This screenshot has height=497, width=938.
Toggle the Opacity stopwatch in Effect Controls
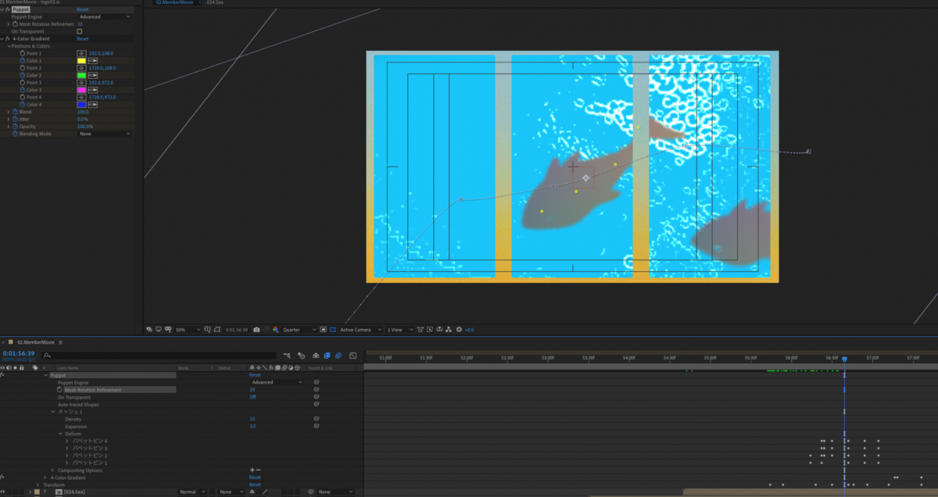point(15,127)
